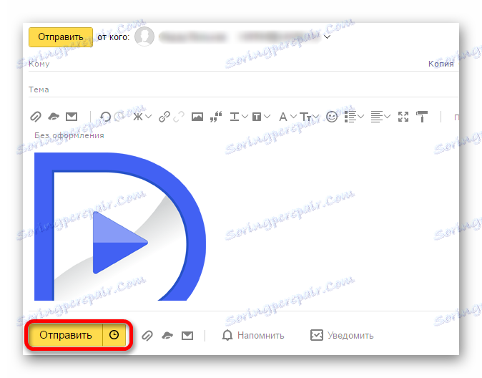Expand the editor to fullscreen
Image resolution: width=482 pixels, height=378 pixels.
pos(403,117)
